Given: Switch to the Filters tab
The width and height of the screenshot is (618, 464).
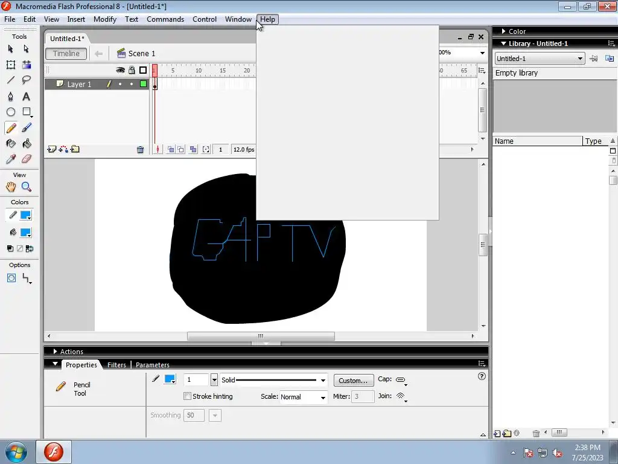Looking at the screenshot, I should [116, 365].
